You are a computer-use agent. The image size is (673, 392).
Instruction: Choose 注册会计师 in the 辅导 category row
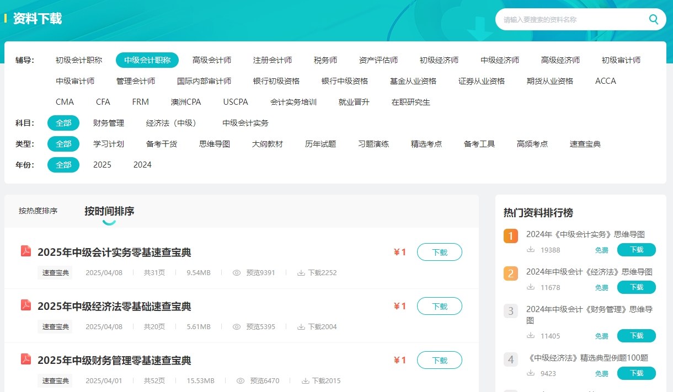pyautogui.click(x=273, y=60)
